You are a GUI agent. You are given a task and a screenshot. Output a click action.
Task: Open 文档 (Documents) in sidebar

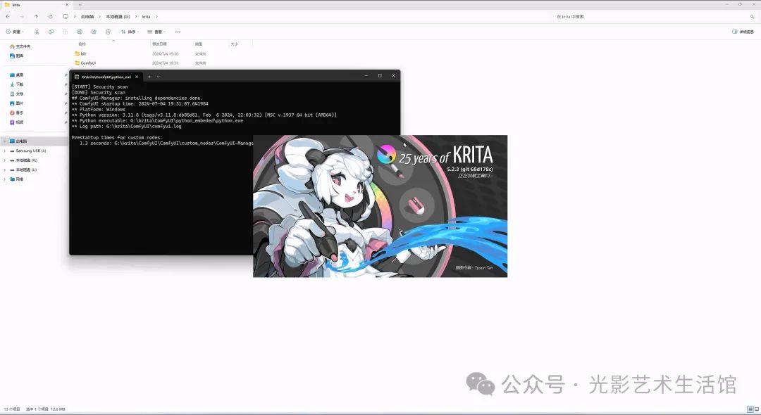[x=16, y=94]
